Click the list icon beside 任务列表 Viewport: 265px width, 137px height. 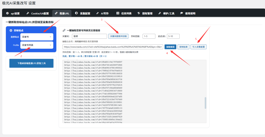tap(118, 13)
